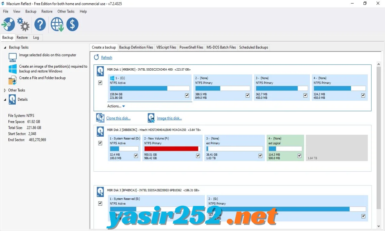Screen dimensions: 385x231
Task: Open the help question mark icon
Action: click(x=40, y=24)
